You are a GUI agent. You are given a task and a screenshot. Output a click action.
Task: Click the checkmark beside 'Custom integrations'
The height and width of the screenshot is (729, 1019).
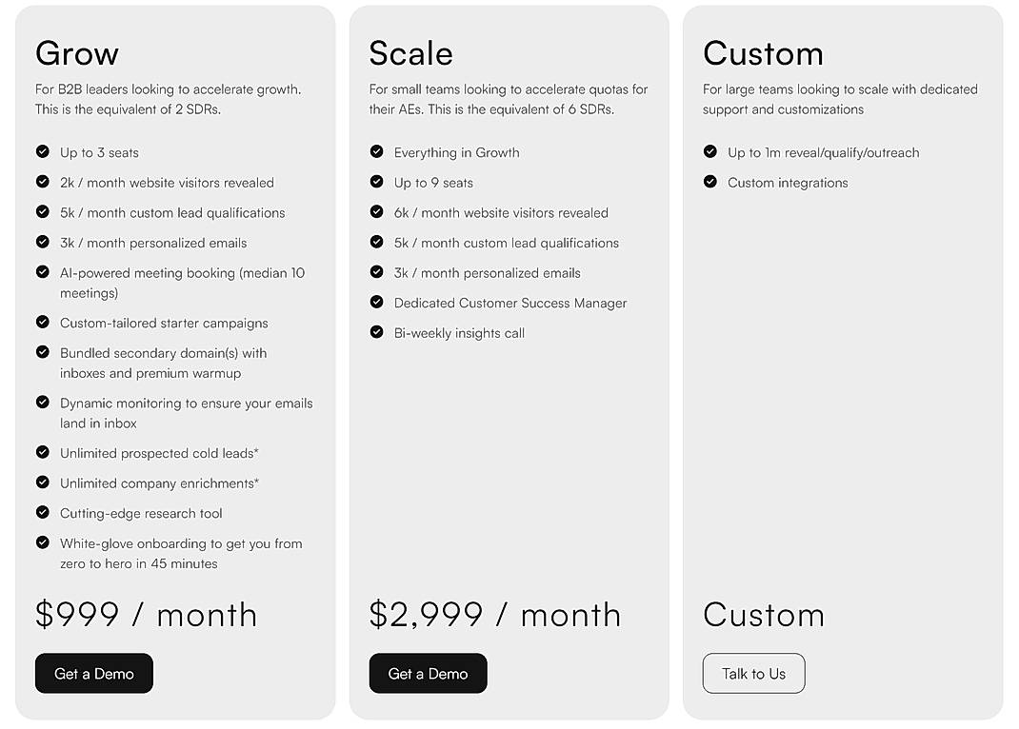[710, 182]
